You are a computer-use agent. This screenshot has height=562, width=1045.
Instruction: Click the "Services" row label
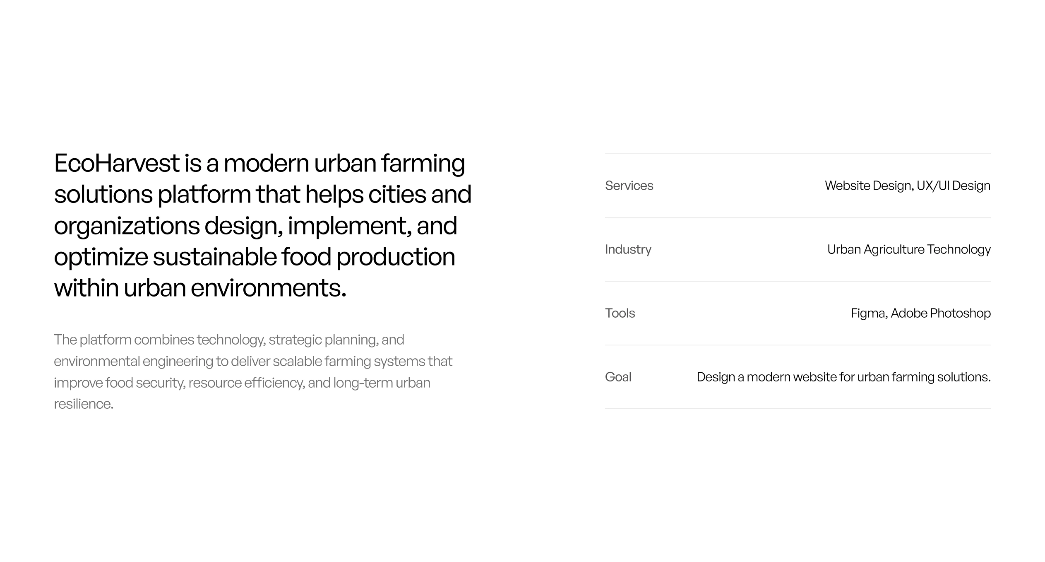(x=629, y=186)
